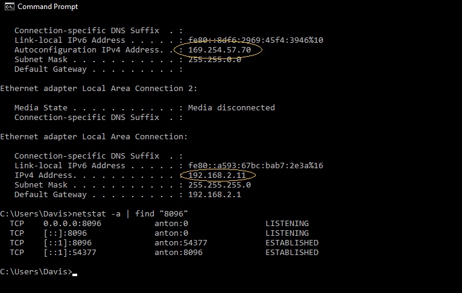The width and height of the screenshot is (462, 293).
Task: Click the circled 192.168.2.11 IPv4 address
Action: click(217, 175)
